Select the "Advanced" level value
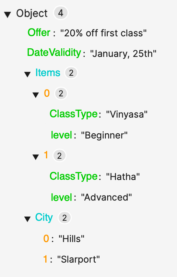 pyautogui.click(x=106, y=197)
